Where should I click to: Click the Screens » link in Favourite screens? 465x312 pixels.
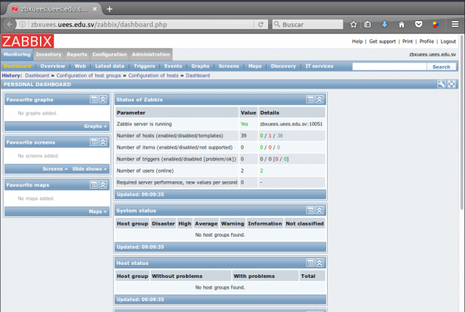pyautogui.click(x=55, y=169)
